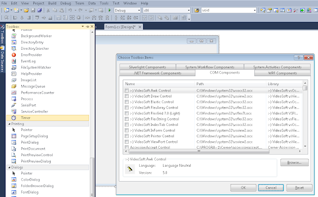Image resolution: width=318 pixels, height=197 pixels.
Task: Click the Cancel button
Action: point(271,188)
